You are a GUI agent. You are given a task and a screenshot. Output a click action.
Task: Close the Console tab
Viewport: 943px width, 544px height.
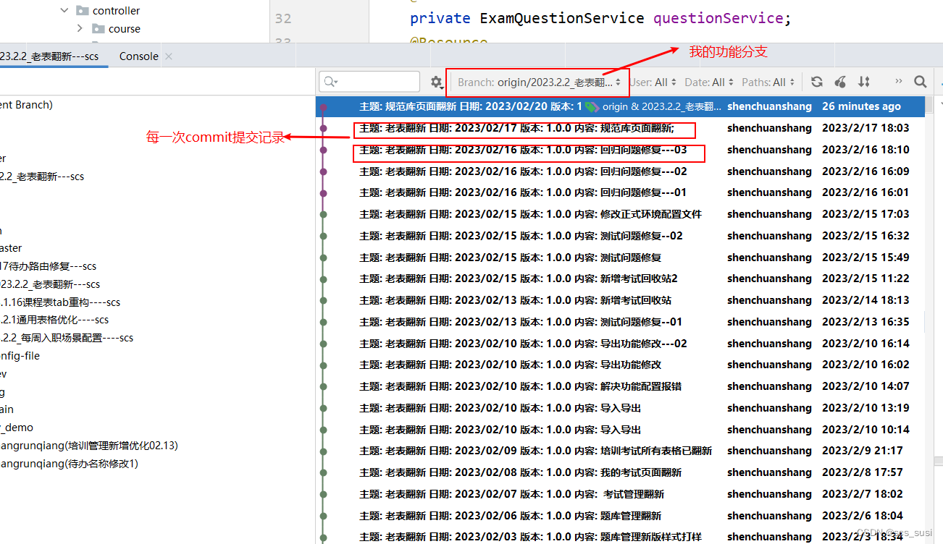point(169,56)
